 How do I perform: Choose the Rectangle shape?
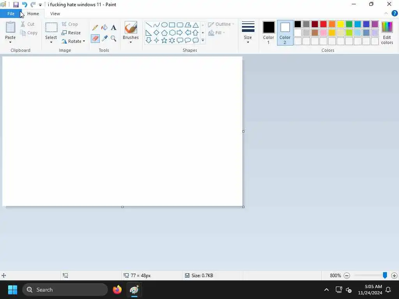point(172,25)
